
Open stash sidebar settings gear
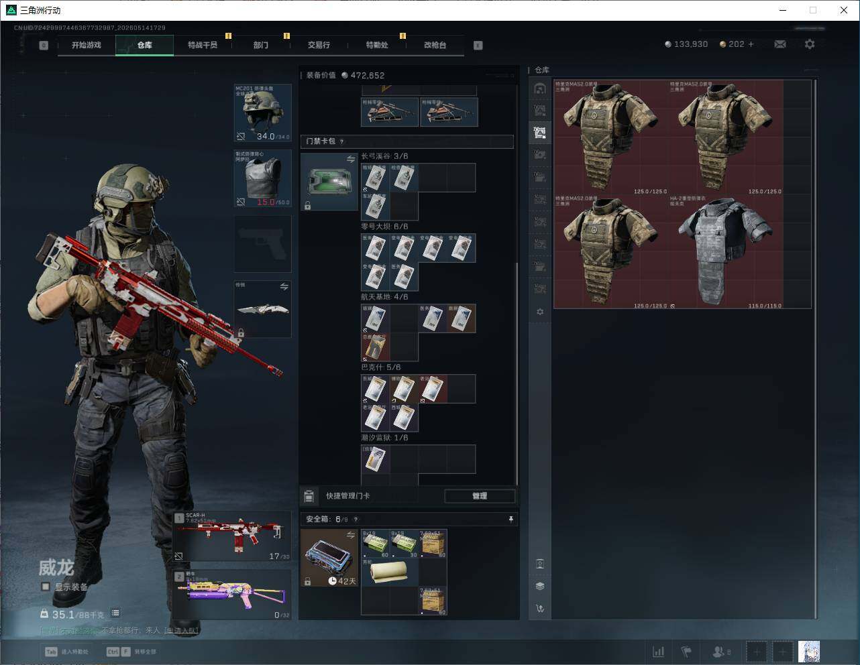[x=540, y=312]
